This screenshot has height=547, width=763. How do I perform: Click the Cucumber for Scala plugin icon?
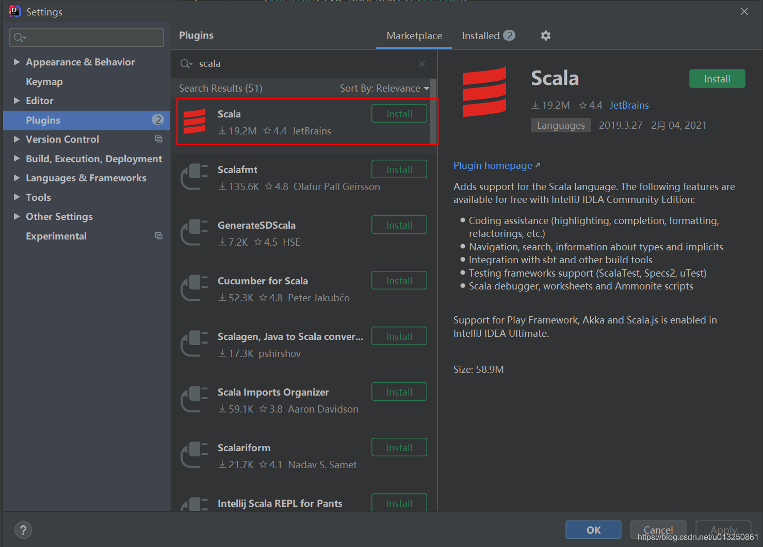click(194, 288)
